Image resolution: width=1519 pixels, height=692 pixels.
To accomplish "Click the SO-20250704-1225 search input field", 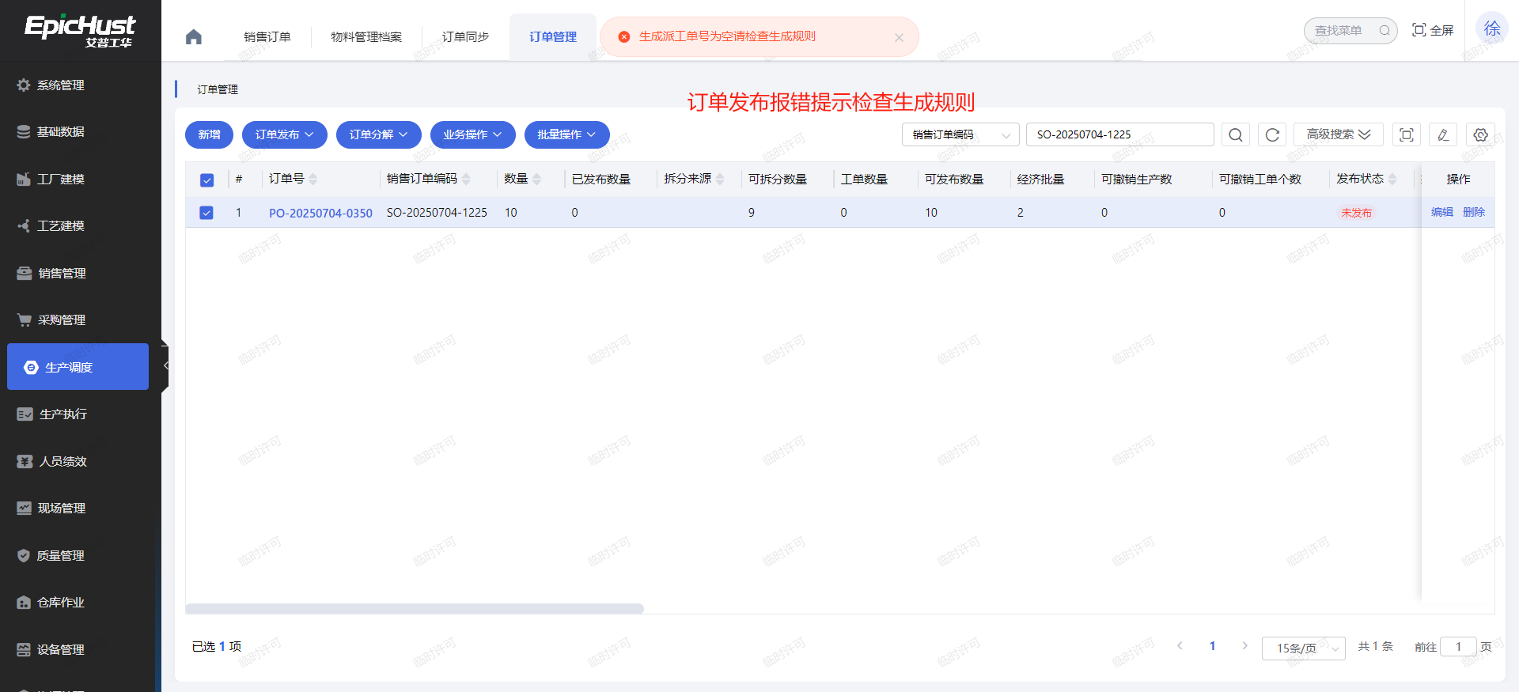I will click(x=1119, y=134).
